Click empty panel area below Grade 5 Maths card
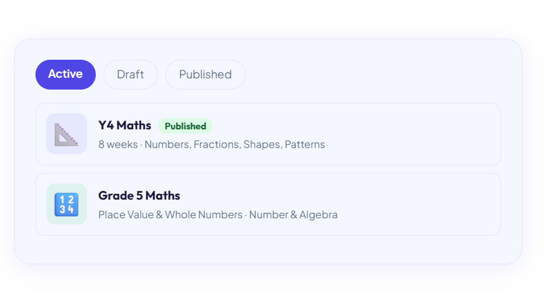Screen dimensions: 546x301 pos(267,249)
